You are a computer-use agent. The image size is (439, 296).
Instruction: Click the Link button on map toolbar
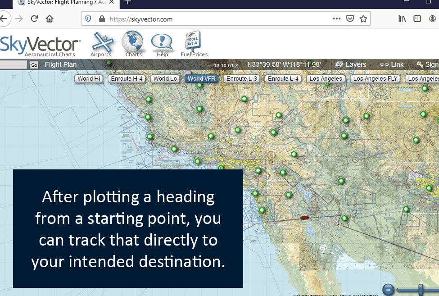coord(392,64)
